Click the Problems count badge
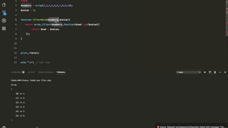The height and width of the screenshot is (128, 228). point(23,72)
